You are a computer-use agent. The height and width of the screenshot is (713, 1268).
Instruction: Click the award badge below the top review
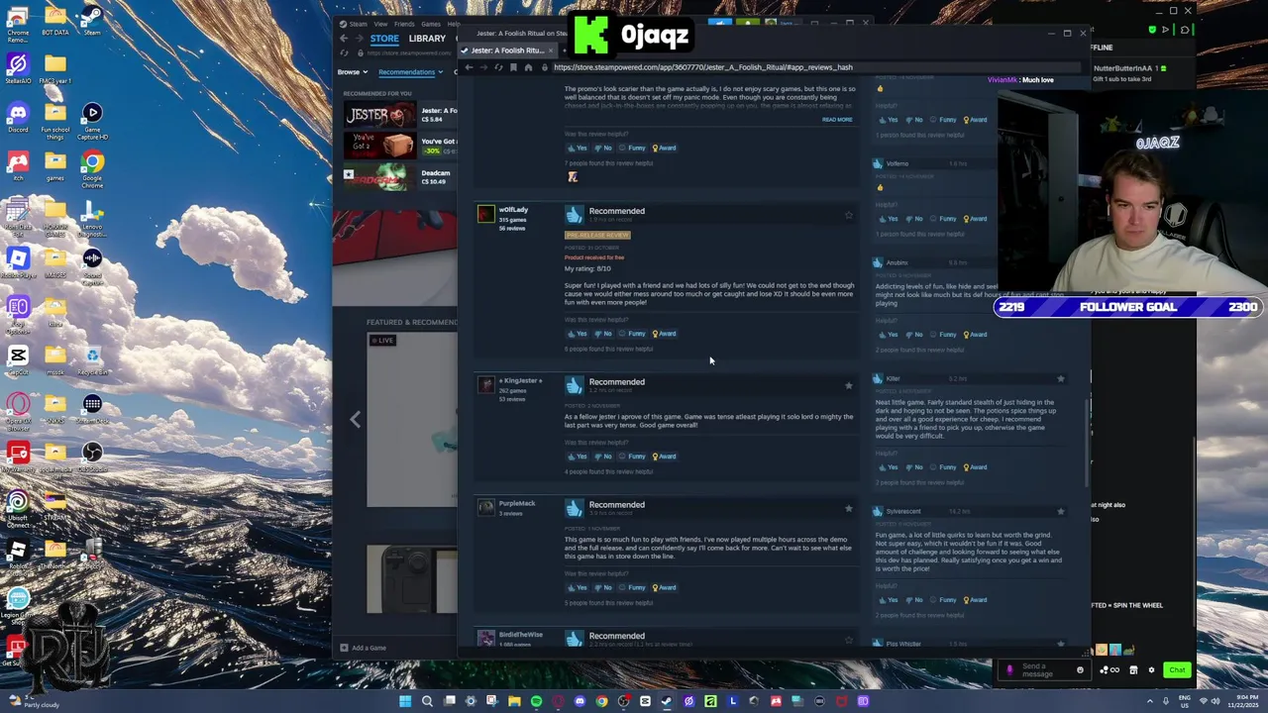[573, 176]
